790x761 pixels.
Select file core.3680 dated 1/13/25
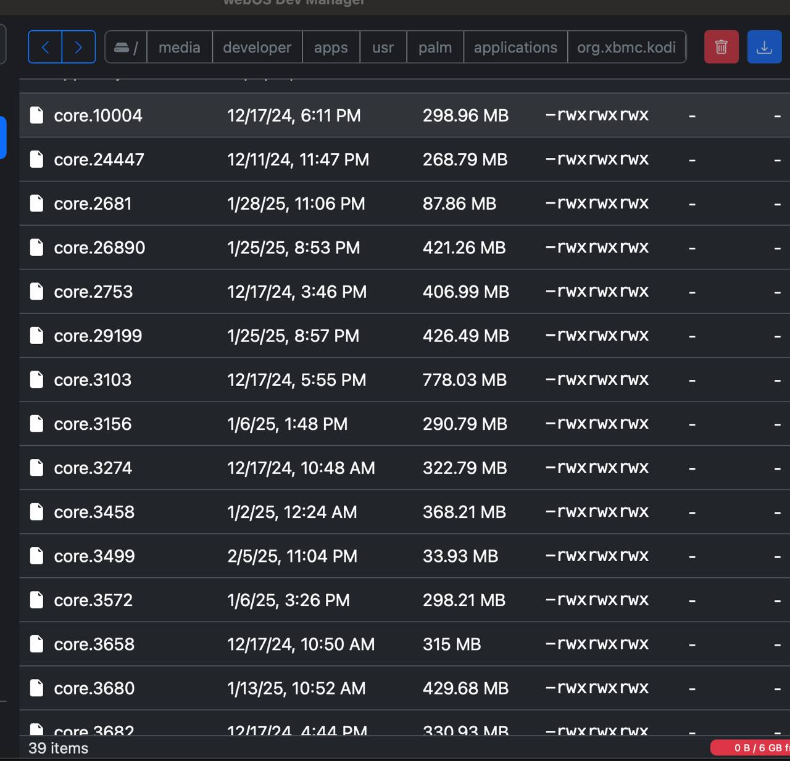(x=94, y=688)
